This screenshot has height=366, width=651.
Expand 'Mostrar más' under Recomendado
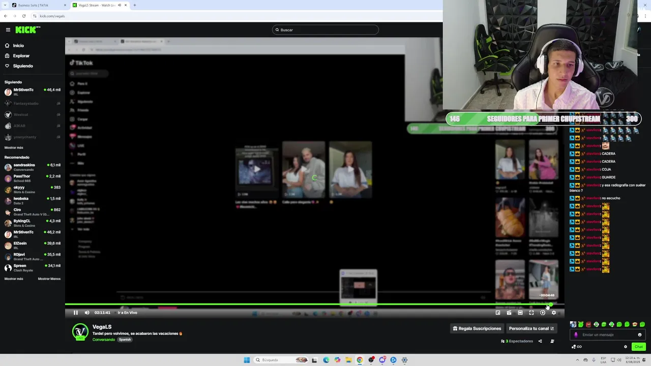tap(14, 279)
